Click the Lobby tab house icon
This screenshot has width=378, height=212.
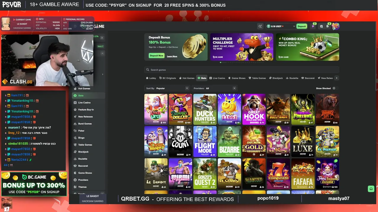(147, 78)
